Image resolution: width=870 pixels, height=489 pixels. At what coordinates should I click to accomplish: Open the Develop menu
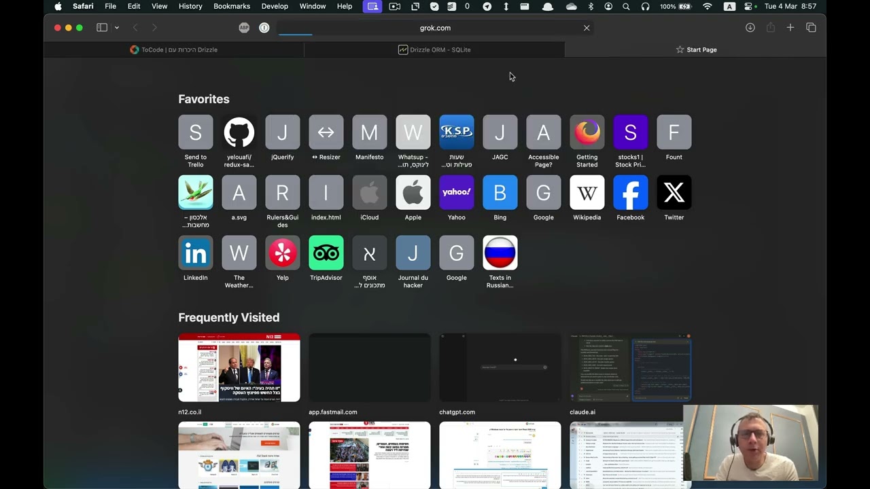pyautogui.click(x=275, y=6)
